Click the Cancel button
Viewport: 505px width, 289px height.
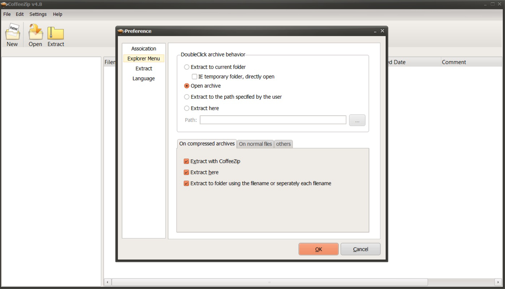click(x=360, y=249)
